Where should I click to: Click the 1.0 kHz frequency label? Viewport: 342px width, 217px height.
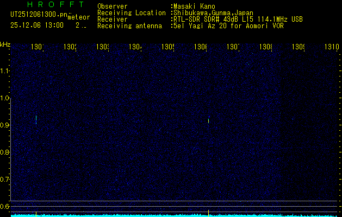coord(4,98)
